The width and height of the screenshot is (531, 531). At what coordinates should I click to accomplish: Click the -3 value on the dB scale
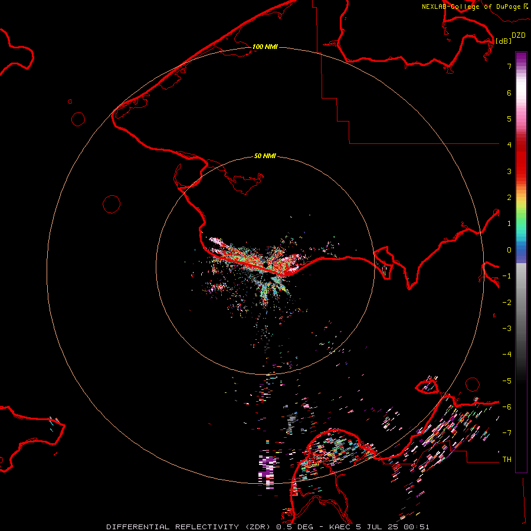point(507,329)
